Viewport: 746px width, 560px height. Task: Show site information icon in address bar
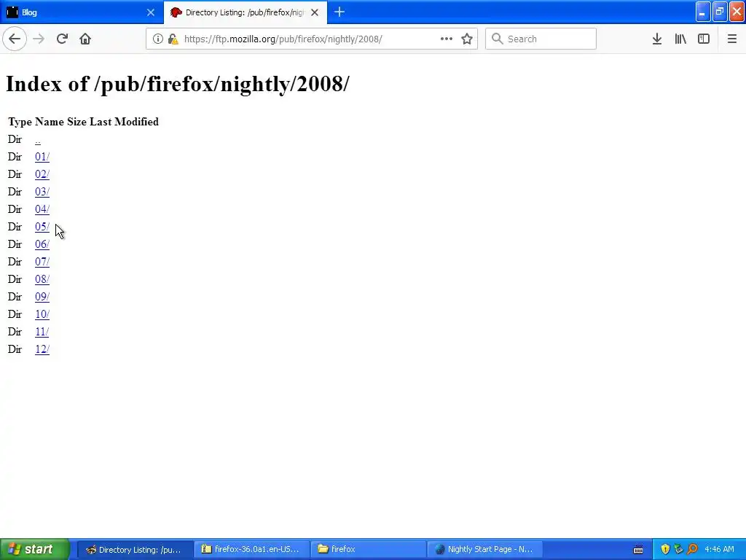[x=157, y=39]
